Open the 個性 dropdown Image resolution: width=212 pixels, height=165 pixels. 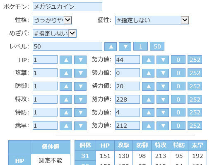(x=152, y=20)
